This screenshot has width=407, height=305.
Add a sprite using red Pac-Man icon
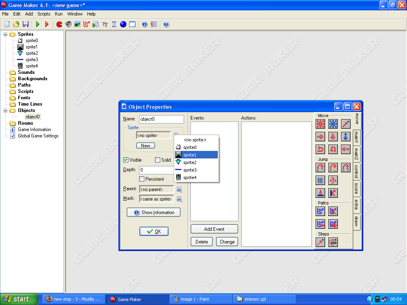[60, 24]
